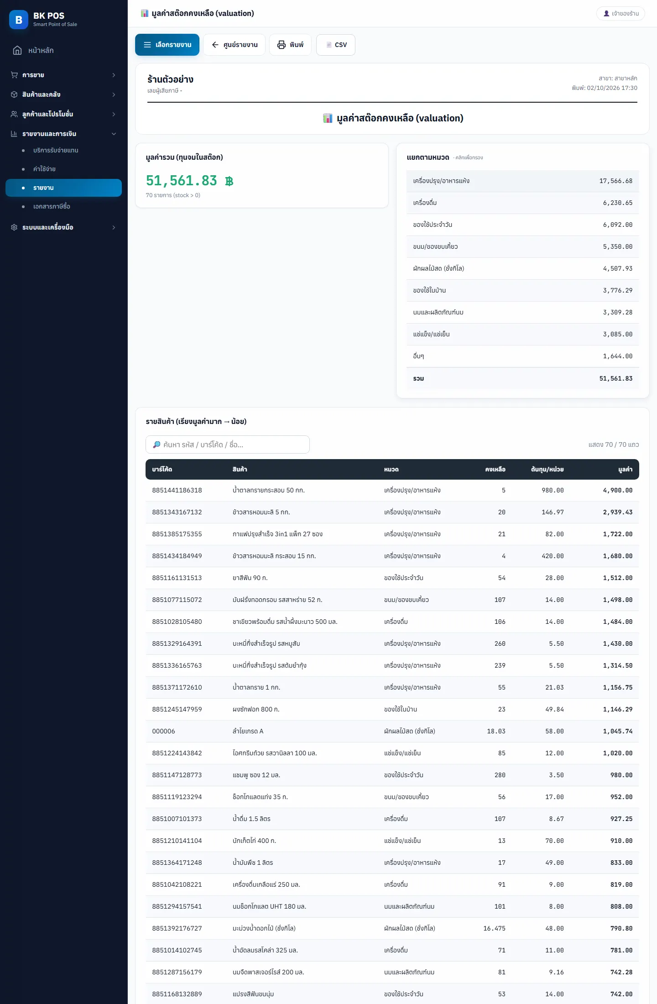Click the เลือกรายงาน button
This screenshot has height=1004, width=657.
(167, 45)
